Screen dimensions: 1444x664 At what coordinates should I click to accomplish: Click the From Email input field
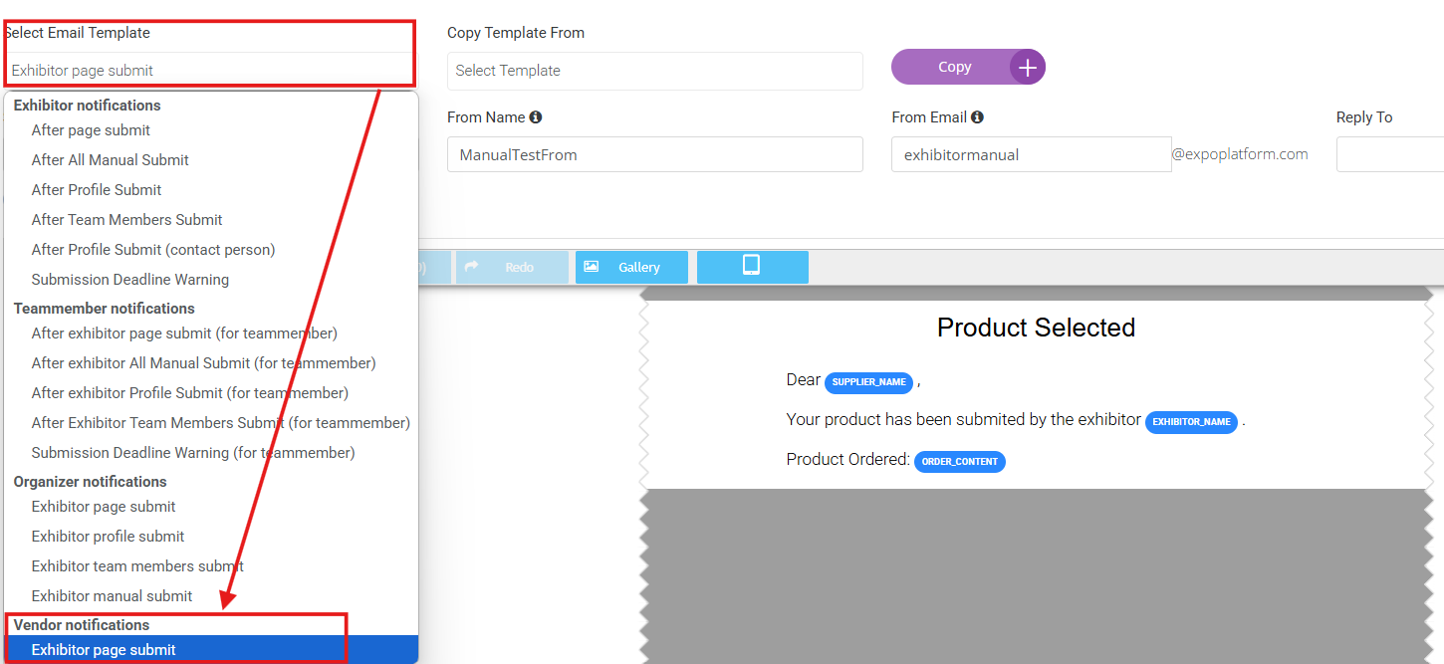point(1031,154)
